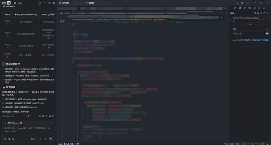Image resolution: width=271 pixels, height=145 pixels.
Task: Toggle the SOLO mode switch
Action: pyautogui.click(x=6, y=3)
